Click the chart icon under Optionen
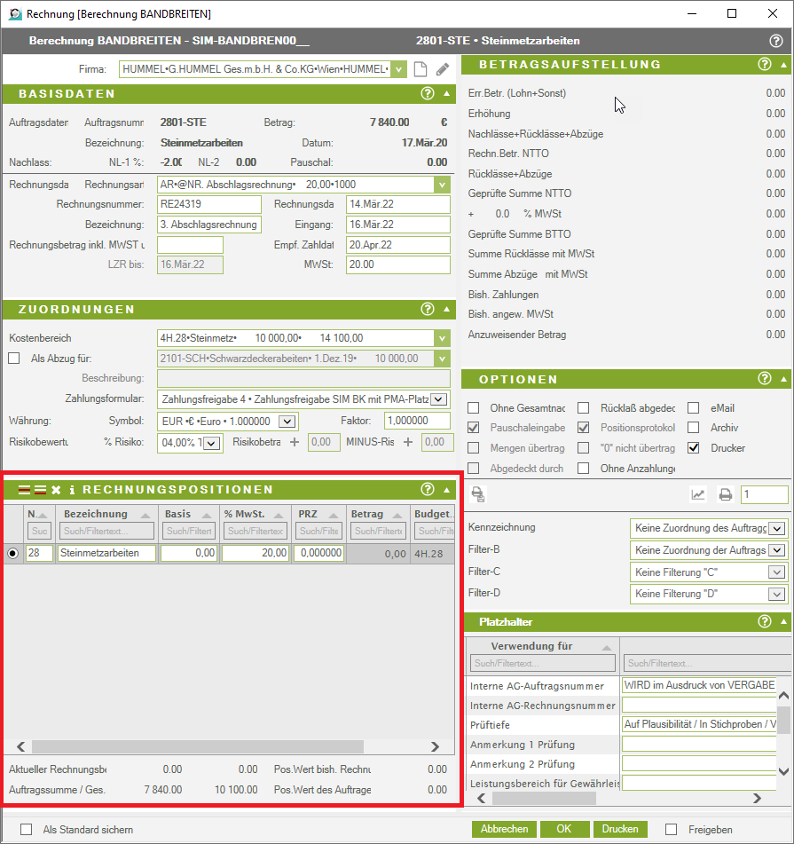 coord(698,495)
